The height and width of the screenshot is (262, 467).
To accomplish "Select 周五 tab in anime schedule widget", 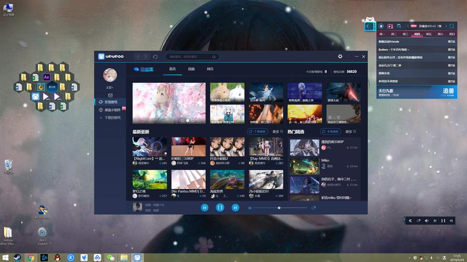I will 429,34.
